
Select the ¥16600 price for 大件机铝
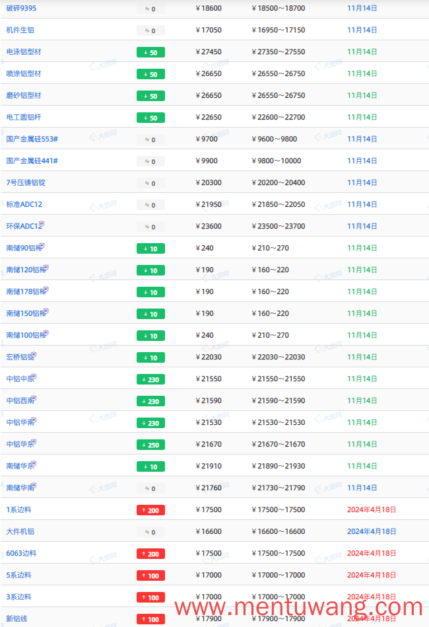coord(209,531)
